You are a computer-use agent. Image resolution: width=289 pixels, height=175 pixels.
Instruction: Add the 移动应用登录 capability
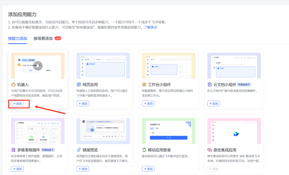[148, 169]
